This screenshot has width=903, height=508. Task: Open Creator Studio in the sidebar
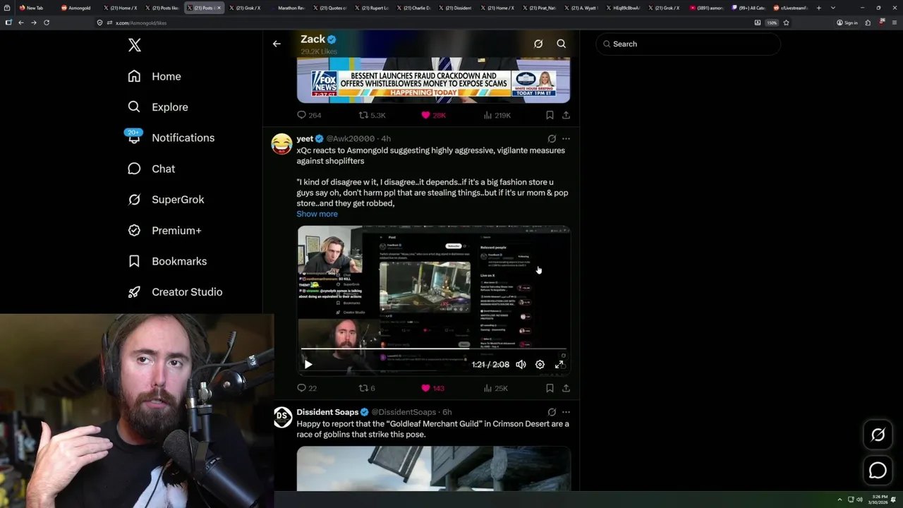pyautogui.click(x=175, y=292)
